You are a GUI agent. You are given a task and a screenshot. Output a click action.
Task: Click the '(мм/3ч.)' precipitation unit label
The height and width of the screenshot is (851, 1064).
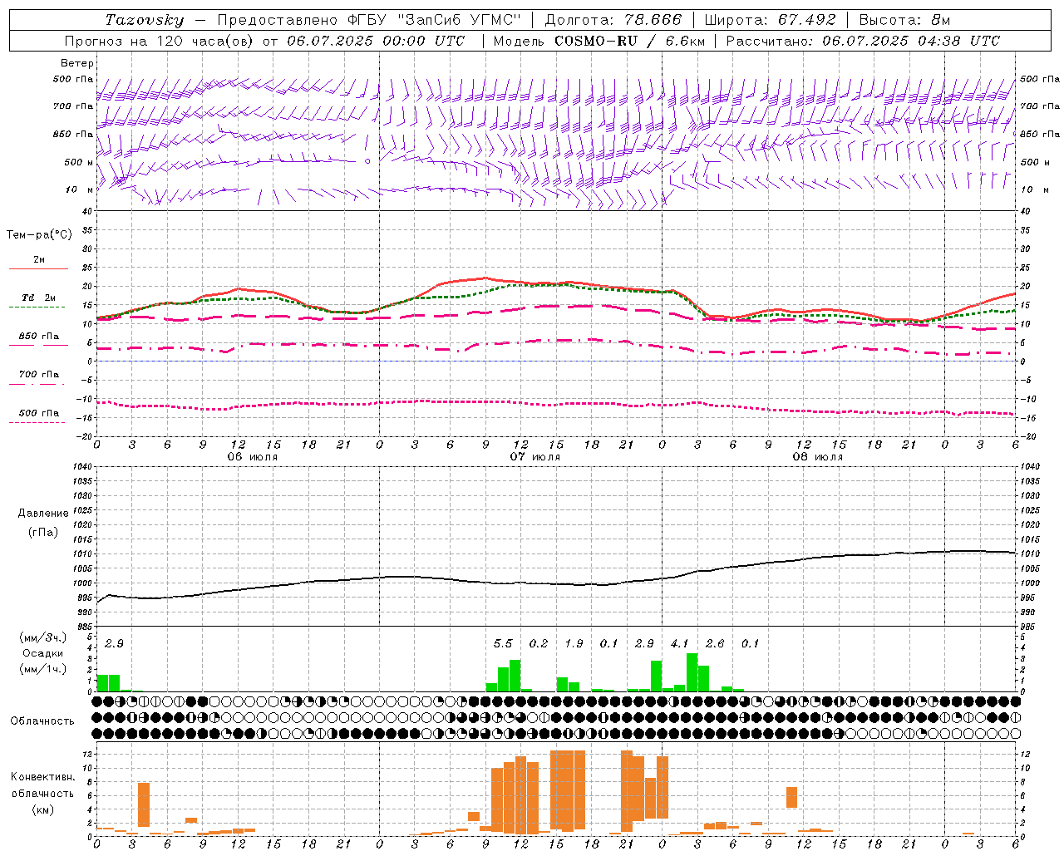point(43,637)
